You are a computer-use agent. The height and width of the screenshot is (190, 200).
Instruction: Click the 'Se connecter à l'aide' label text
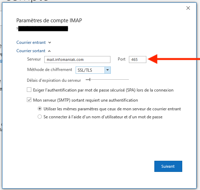(x=103, y=117)
